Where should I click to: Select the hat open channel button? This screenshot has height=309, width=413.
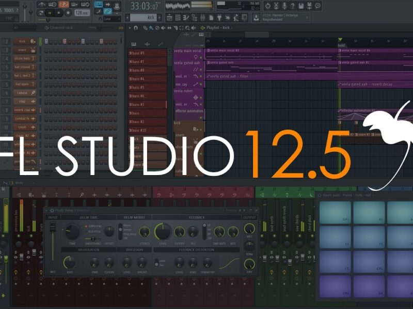click(25, 84)
